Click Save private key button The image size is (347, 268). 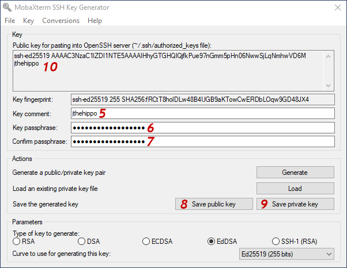[295, 204]
